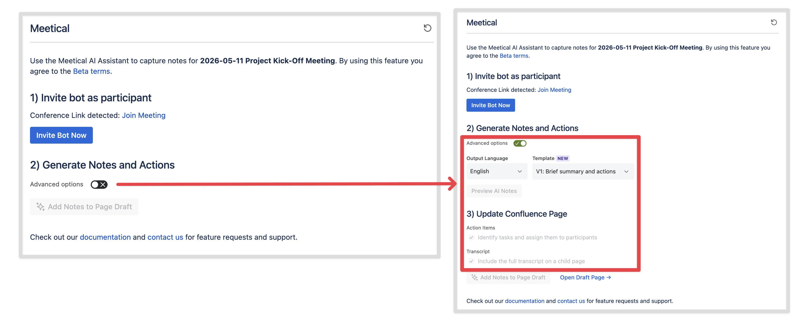This screenshot has width=793, height=324.
Task: Check Identify tasks and assign them to participants
Action: tap(471, 237)
